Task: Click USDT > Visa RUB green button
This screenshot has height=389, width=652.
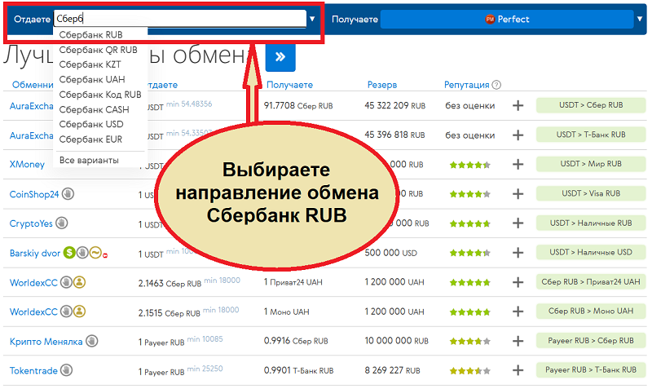Action: (x=591, y=193)
